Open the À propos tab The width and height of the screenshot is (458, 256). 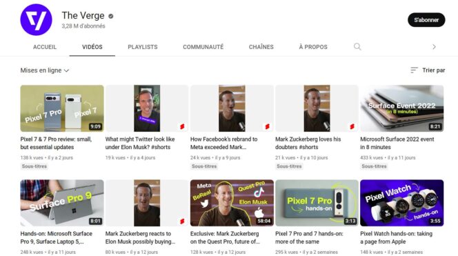(x=313, y=47)
